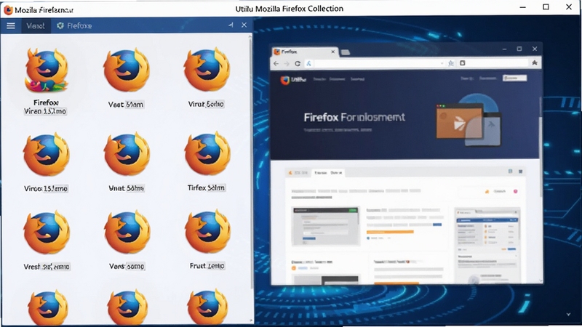
Task: Click the down arrow of the left panel scrollbar
Action: click(251, 320)
